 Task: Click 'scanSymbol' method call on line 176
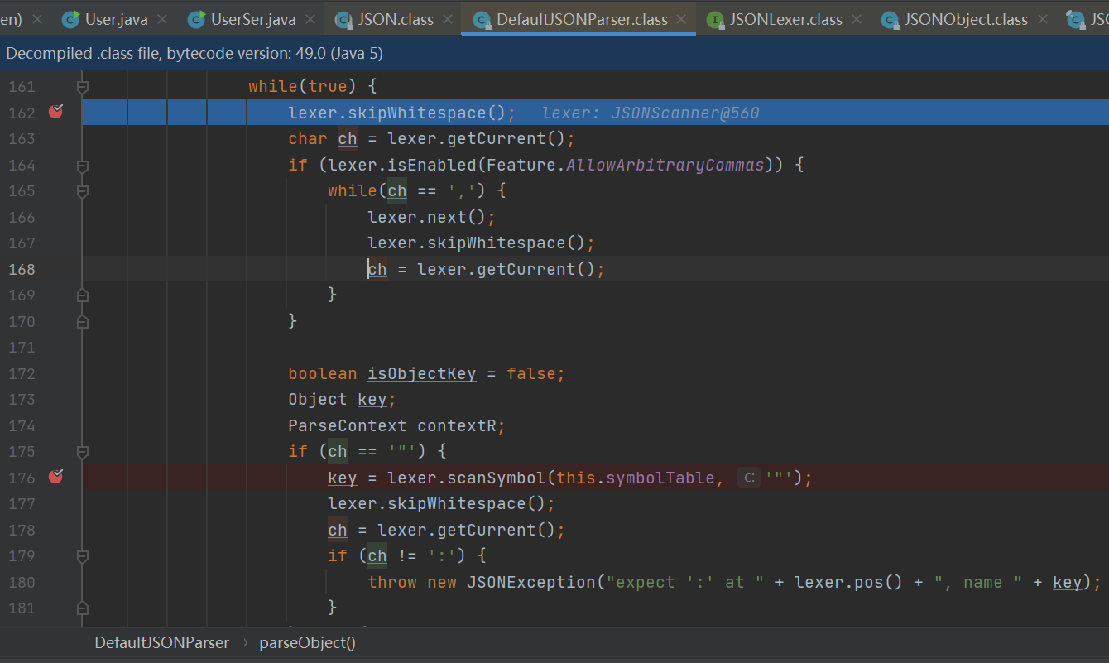(x=497, y=478)
